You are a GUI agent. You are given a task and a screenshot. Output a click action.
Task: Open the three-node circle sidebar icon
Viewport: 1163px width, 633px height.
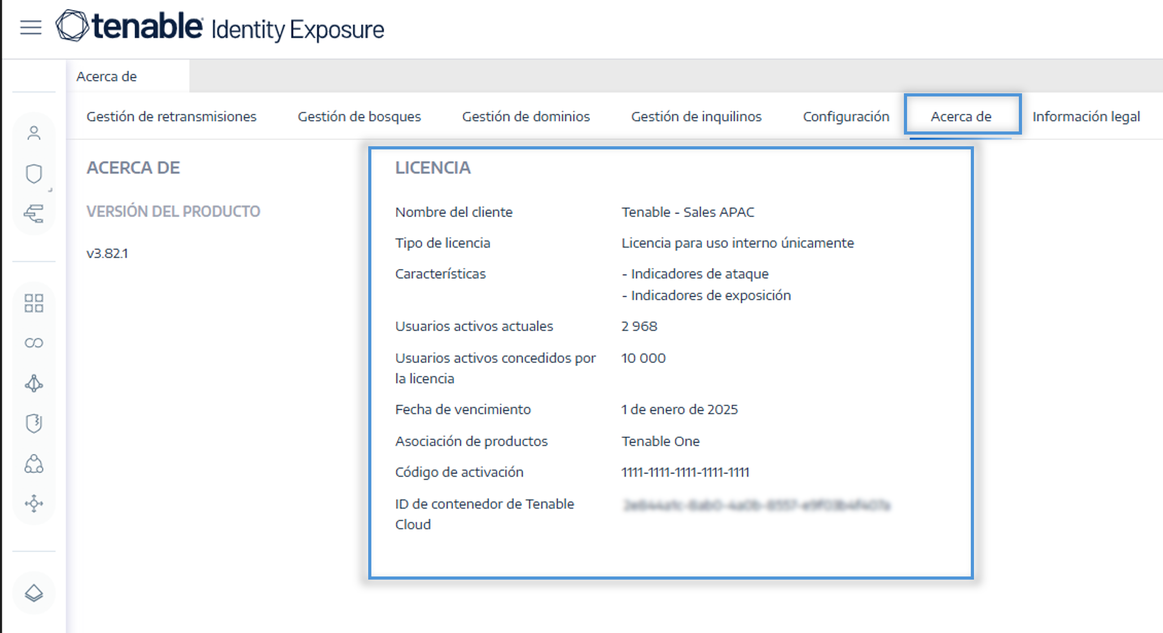(34, 463)
